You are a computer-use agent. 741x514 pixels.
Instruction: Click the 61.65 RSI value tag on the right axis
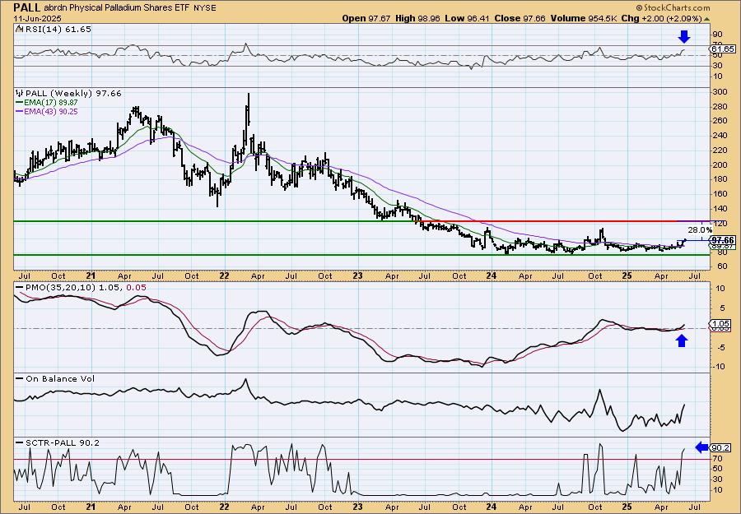723,49
